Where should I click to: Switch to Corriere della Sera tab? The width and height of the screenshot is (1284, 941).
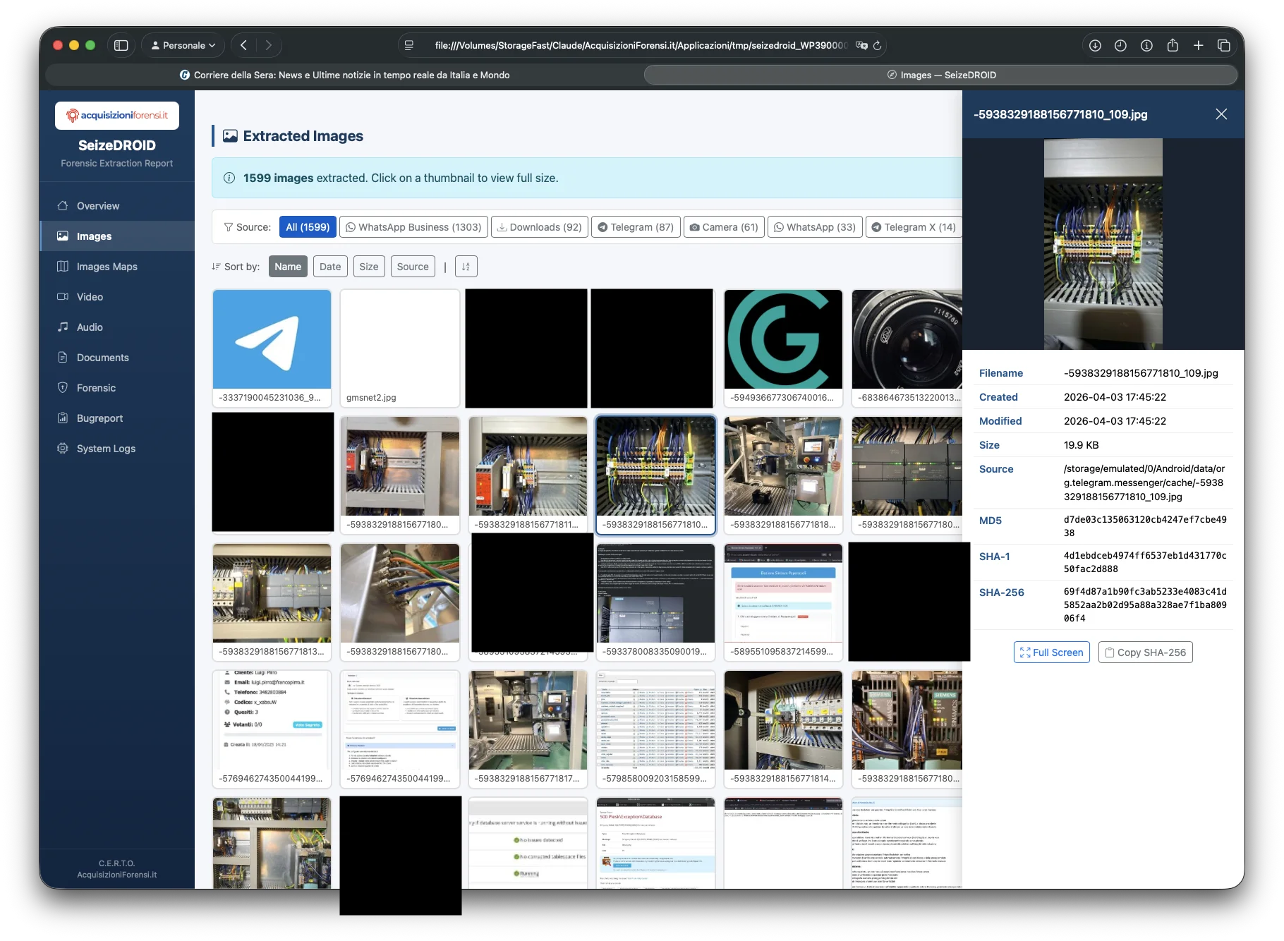pyautogui.click(x=344, y=75)
